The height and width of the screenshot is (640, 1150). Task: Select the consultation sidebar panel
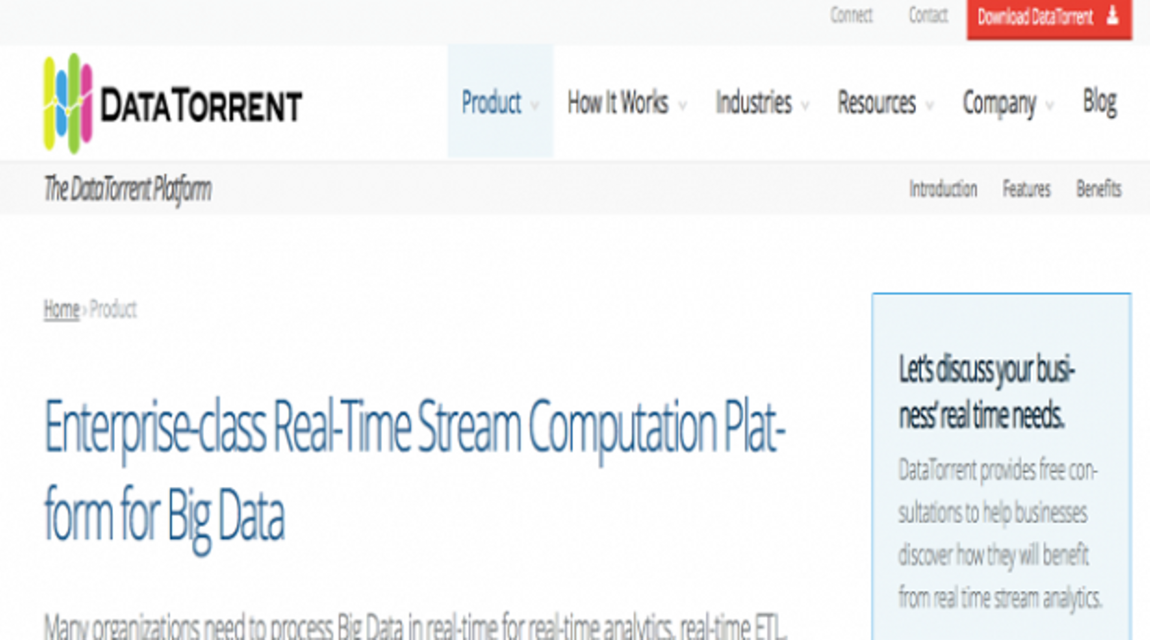pos(1001,473)
